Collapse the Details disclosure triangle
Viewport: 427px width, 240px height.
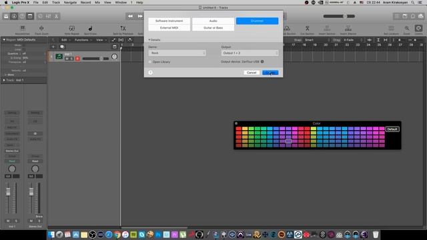tap(149, 40)
